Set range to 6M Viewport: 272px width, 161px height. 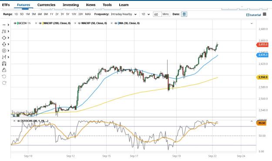click(x=40, y=14)
